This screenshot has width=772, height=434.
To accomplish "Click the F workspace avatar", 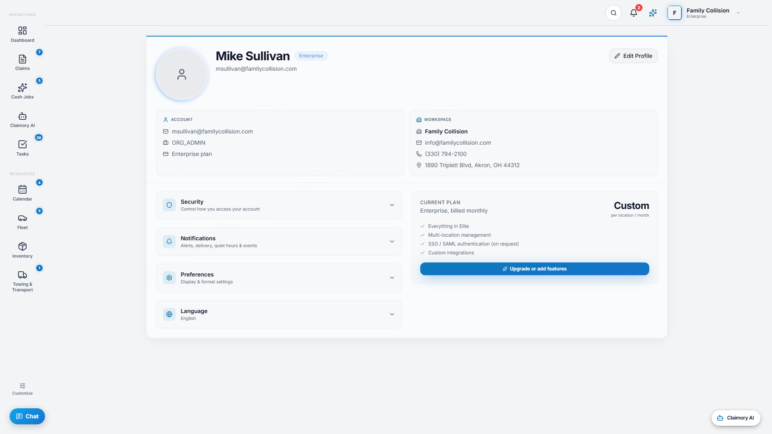I will pos(675,13).
